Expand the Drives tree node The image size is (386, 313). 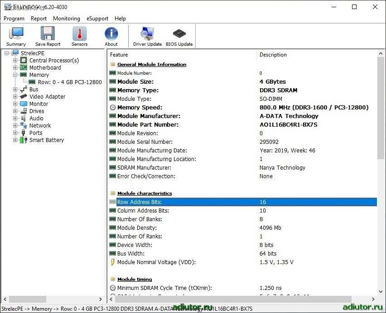point(15,111)
